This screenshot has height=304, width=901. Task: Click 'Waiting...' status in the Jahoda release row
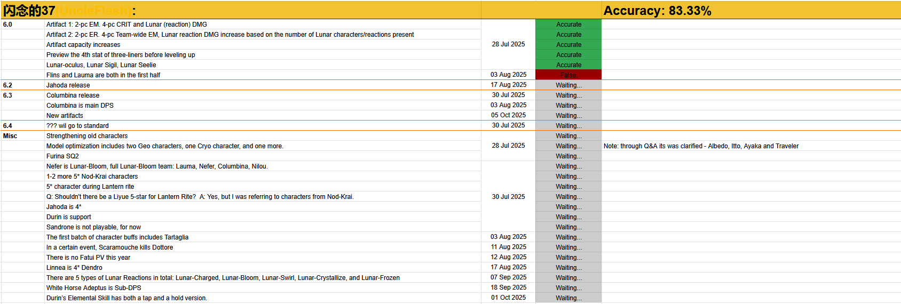coord(568,85)
